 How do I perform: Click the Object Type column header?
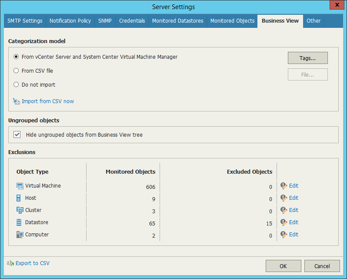32,172
